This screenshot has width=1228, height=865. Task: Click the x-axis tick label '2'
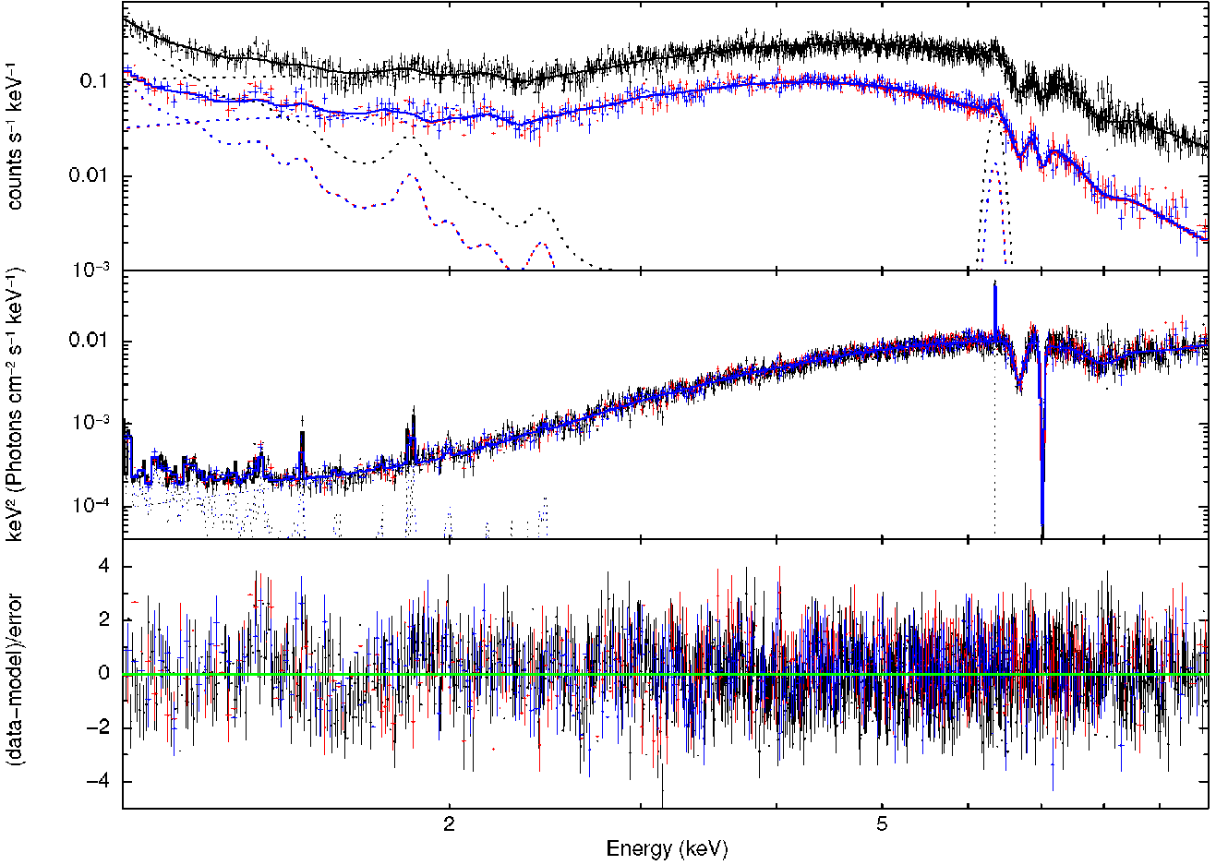click(x=450, y=825)
